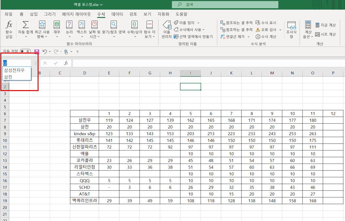Click the touch/mouse mode icon
This screenshot has height=221, width=345.
pyautogui.click(x=66, y=52)
